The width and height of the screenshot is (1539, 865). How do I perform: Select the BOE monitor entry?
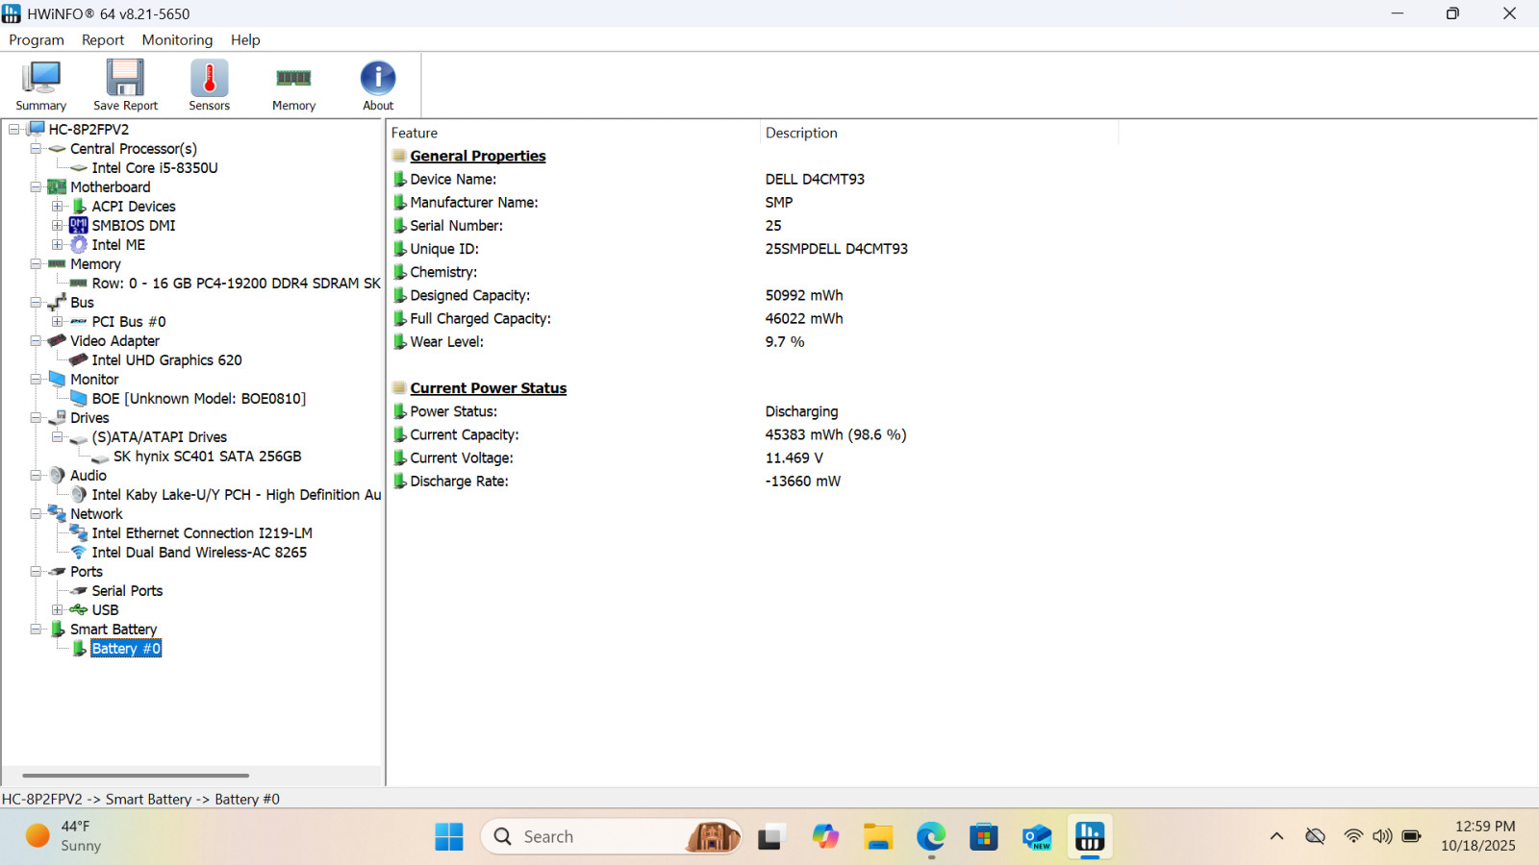[199, 398]
